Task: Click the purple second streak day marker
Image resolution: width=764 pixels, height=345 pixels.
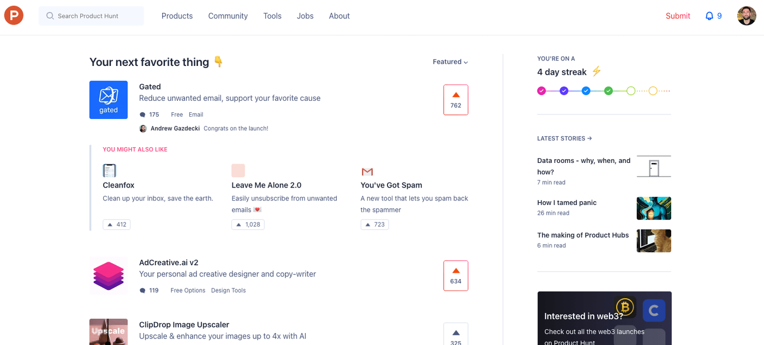Action: [x=564, y=91]
